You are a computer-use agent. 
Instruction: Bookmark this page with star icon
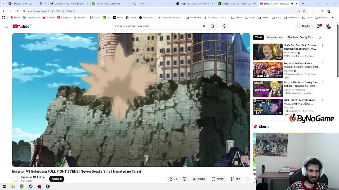[304, 11]
